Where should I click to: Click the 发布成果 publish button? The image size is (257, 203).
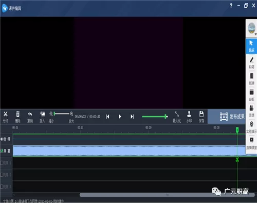pyautogui.click(x=232, y=117)
